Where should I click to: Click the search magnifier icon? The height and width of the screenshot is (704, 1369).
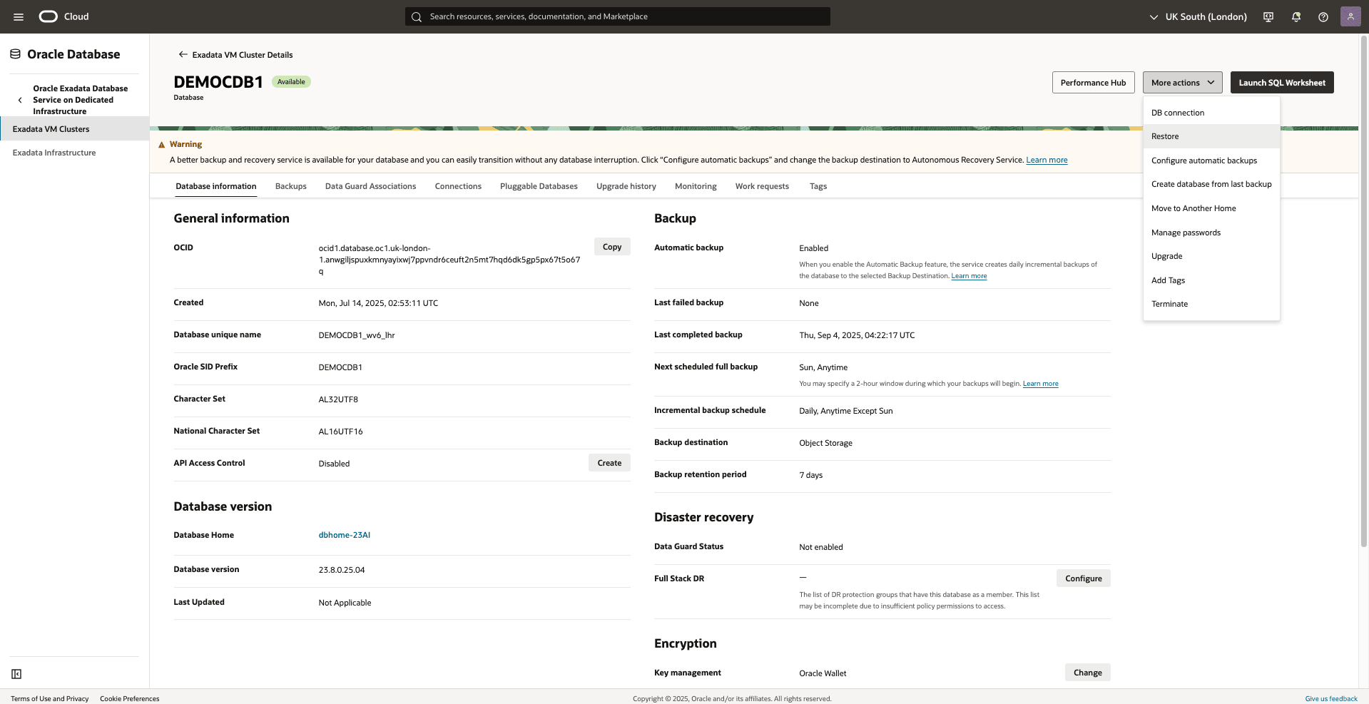(x=417, y=16)
